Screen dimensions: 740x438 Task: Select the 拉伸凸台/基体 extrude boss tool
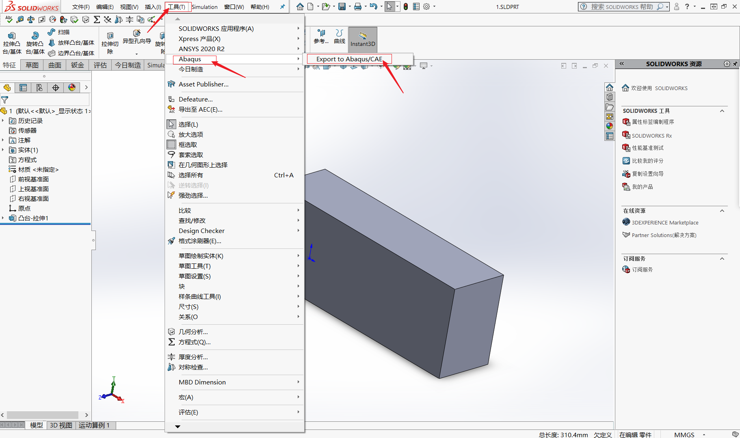click(x=12, y=42)
